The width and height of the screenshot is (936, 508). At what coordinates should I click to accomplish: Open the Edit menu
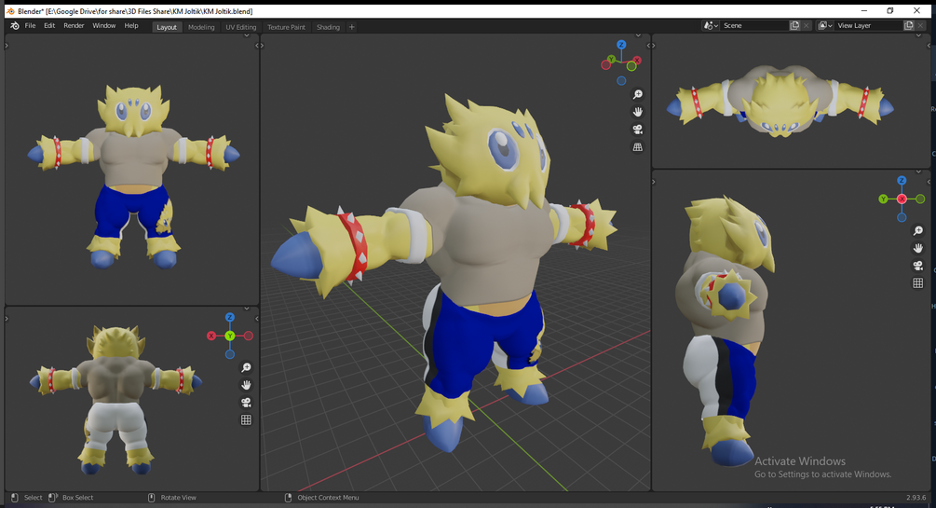click(49, 26)
